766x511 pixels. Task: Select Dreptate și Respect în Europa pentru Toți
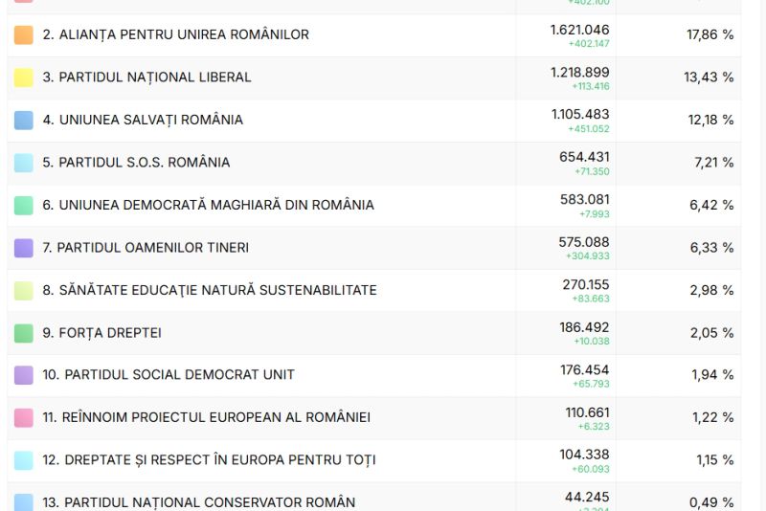tap(209, 460)
